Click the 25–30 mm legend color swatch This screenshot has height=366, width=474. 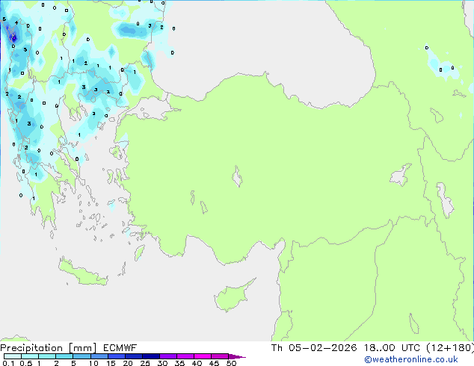[x=150, y=356]
